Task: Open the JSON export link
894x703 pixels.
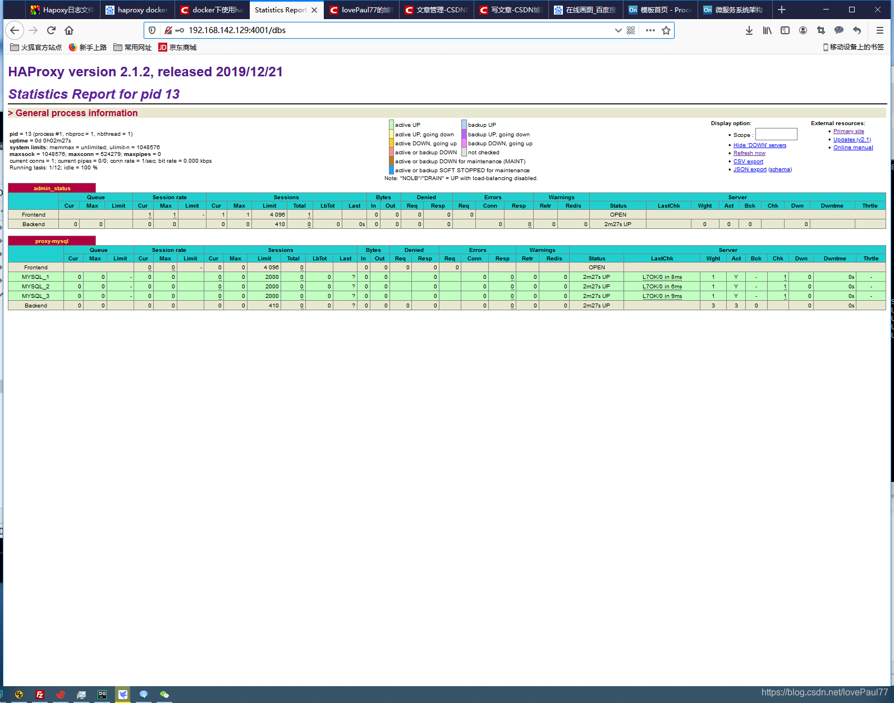Action: pos(750,169)
